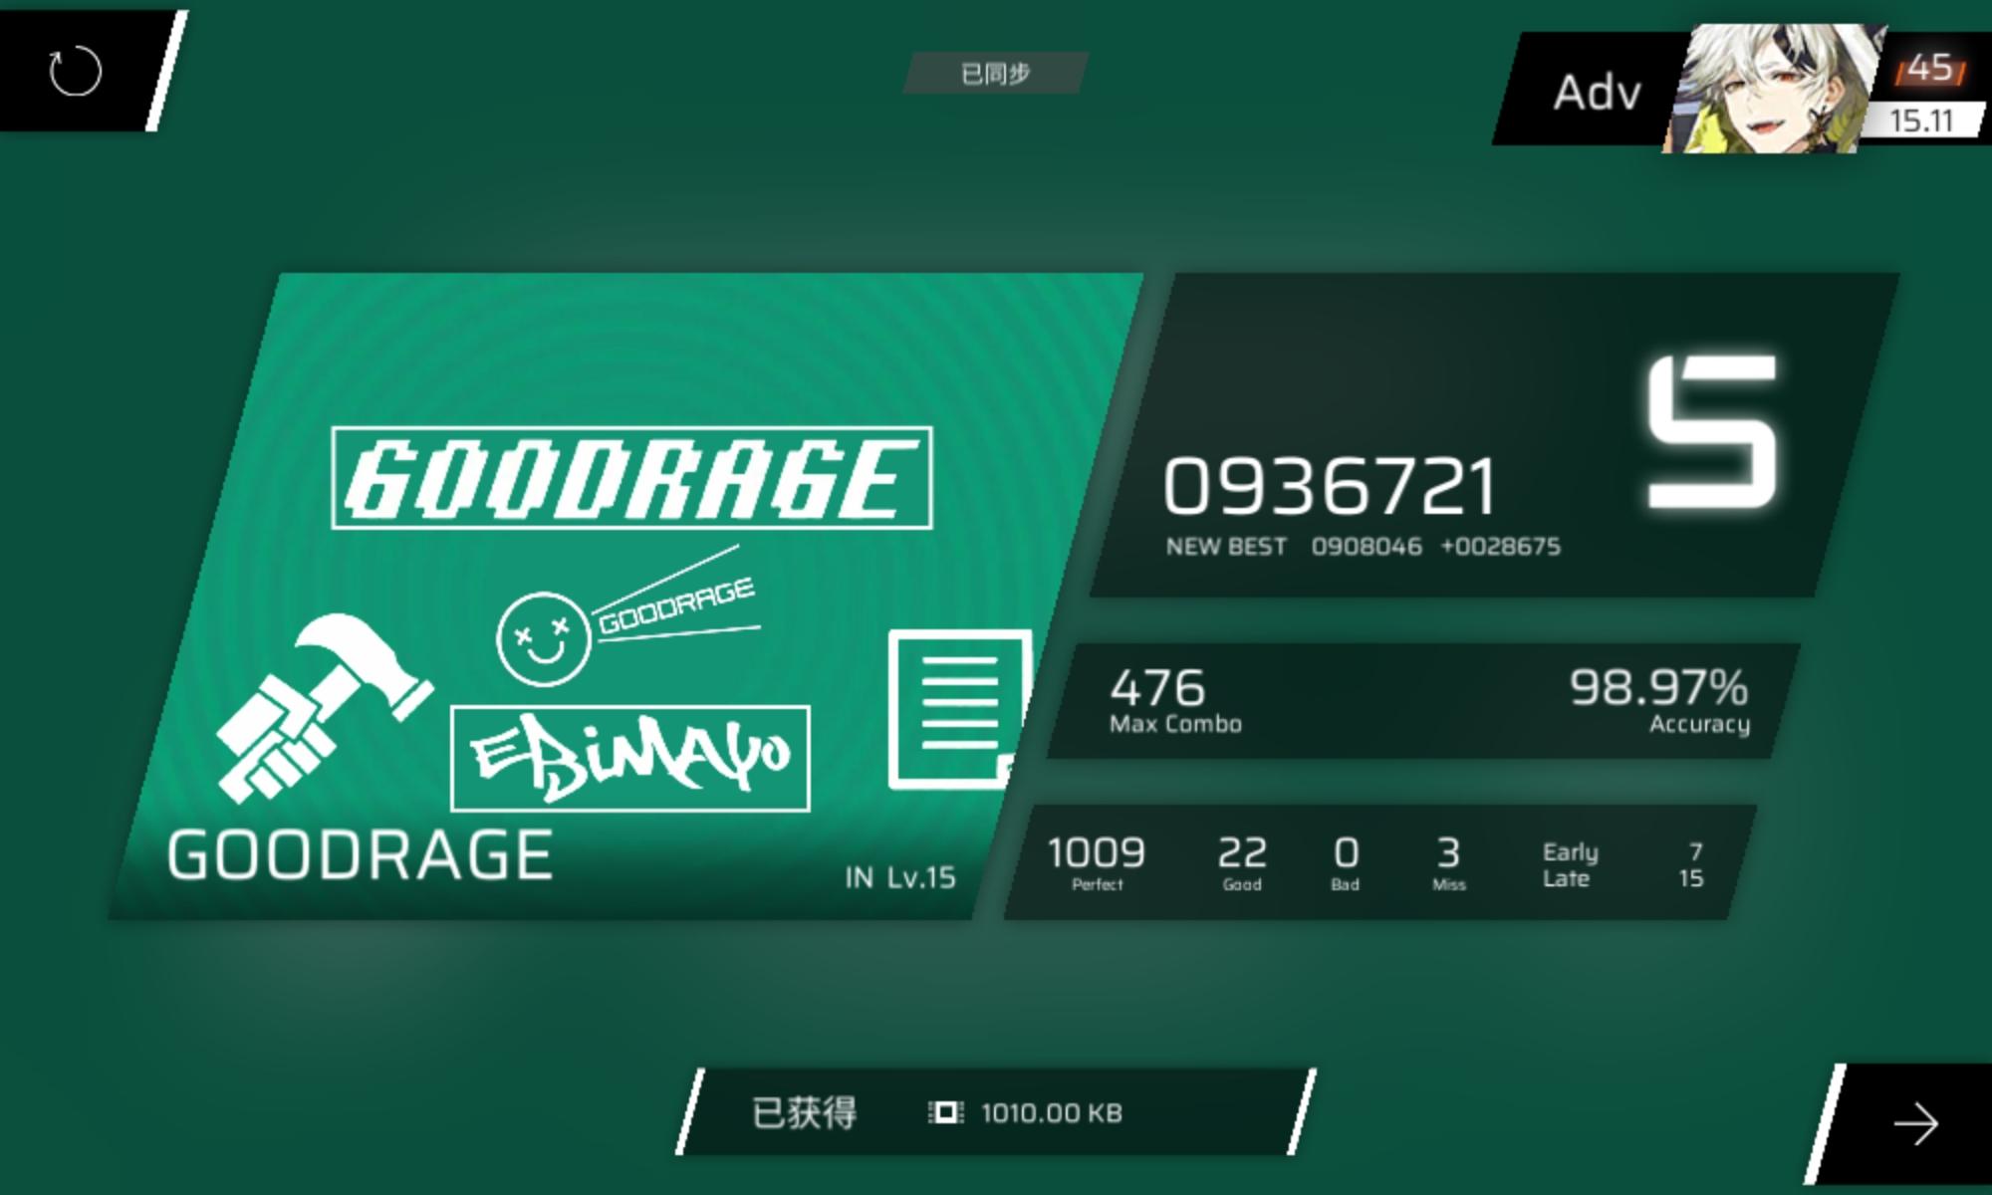The height and width of the screenshot is (1195, 1992).
Task: Click the IN Lv.15 difficulty label
Action: (899, 877)
